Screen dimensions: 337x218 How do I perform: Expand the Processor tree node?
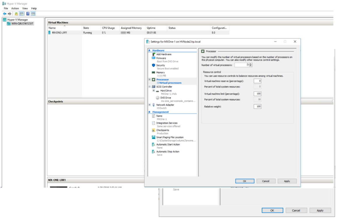[x=150, y=79]
